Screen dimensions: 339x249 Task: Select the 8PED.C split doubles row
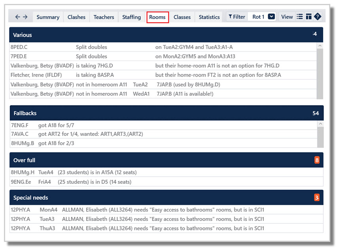163,47
